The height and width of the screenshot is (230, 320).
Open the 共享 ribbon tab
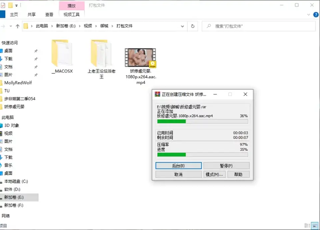31,14
